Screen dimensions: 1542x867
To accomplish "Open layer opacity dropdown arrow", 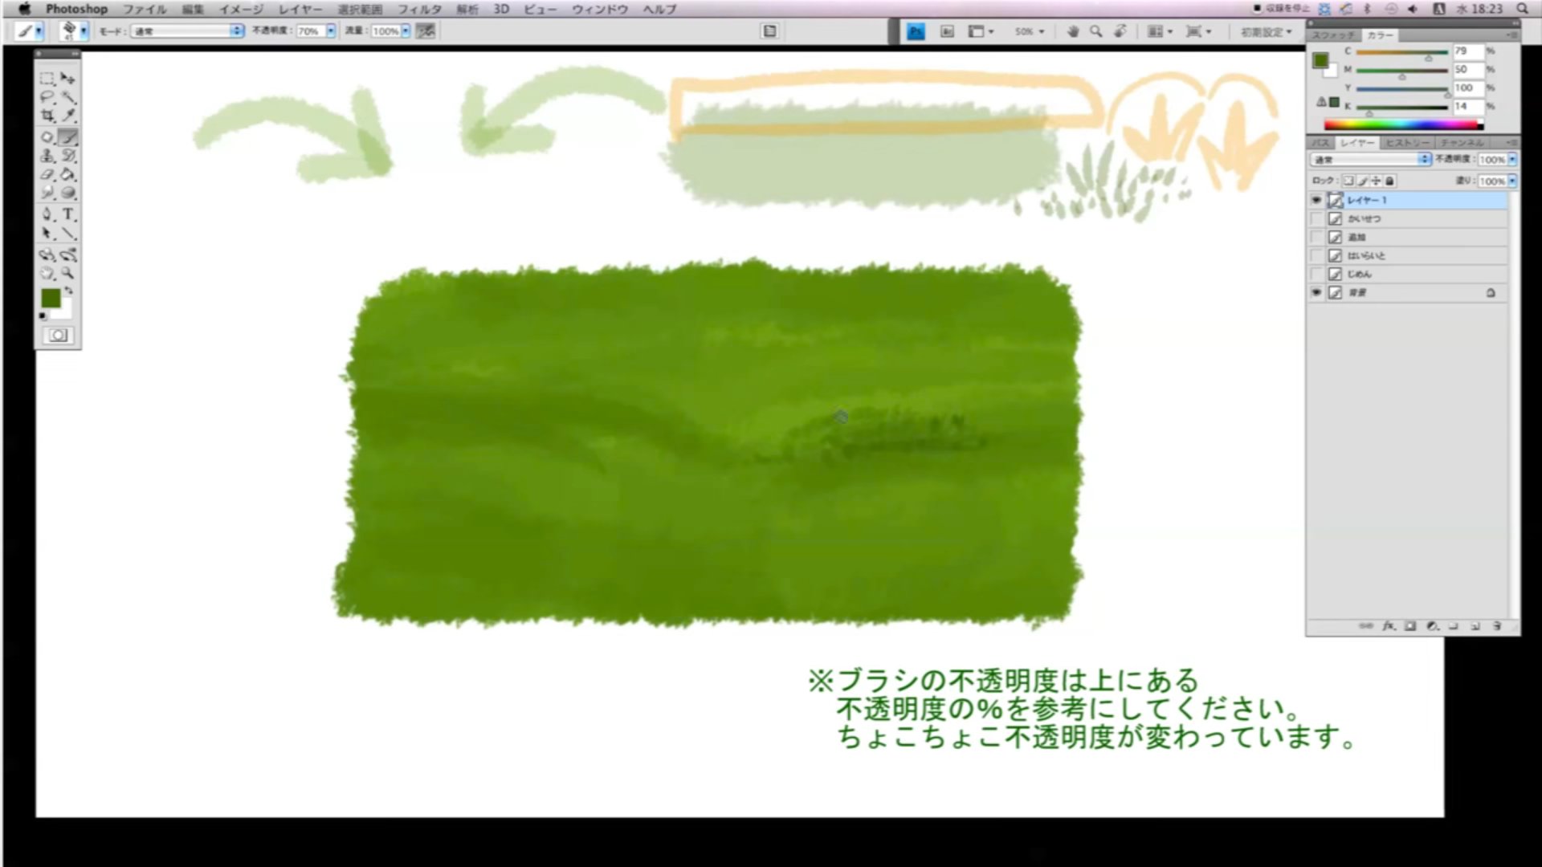I will (1512, 159).
